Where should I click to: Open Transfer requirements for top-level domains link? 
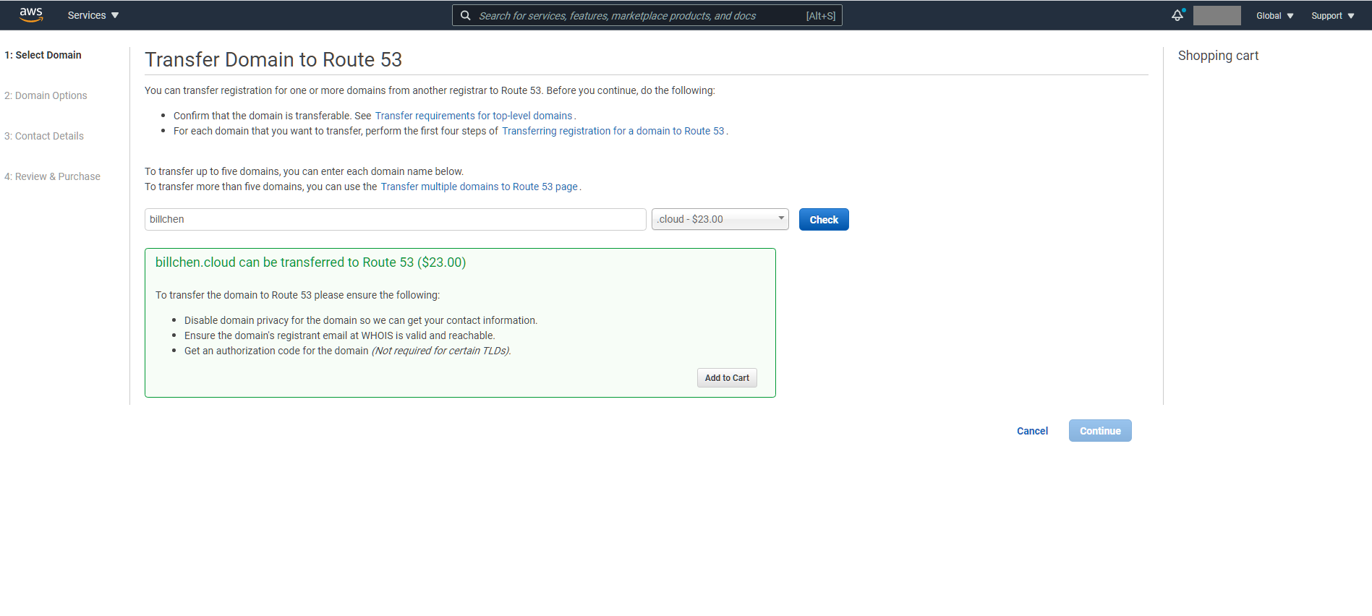click(474, 116)
